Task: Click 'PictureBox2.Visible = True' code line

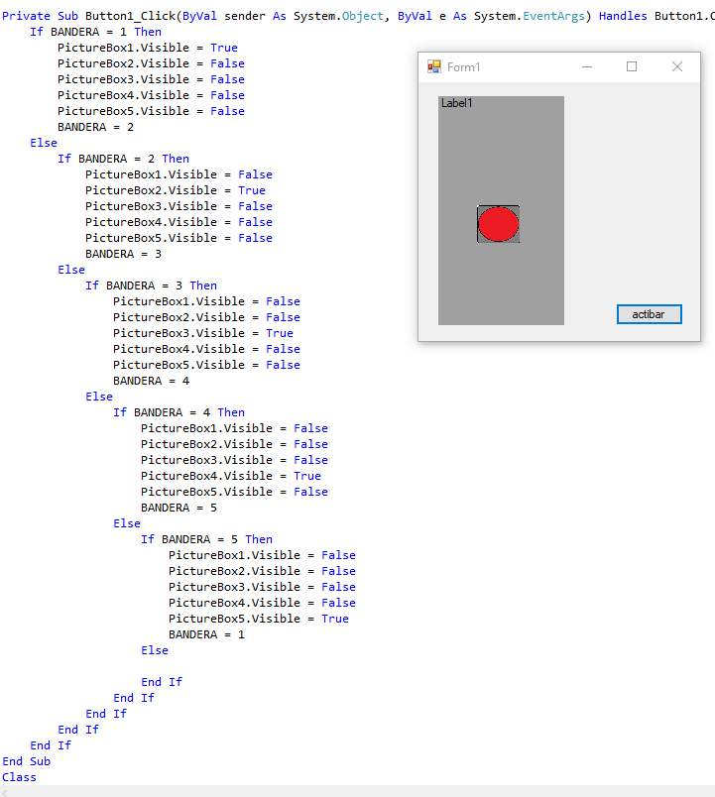Action: [175, 190]
